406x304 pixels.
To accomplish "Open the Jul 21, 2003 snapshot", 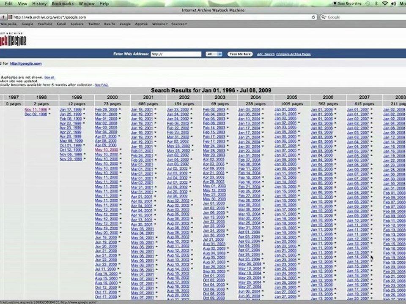I will coord(213,240).
